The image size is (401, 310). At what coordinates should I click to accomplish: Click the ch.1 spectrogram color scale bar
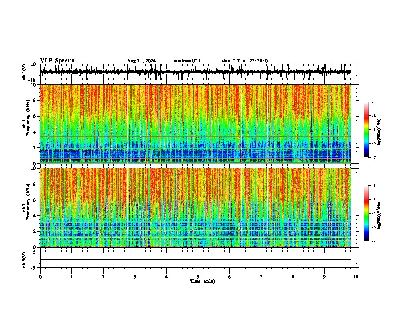pyautogui.click(x=367, y=130)
